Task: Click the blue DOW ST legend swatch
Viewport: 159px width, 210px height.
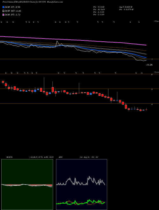Action: point(3,7)
